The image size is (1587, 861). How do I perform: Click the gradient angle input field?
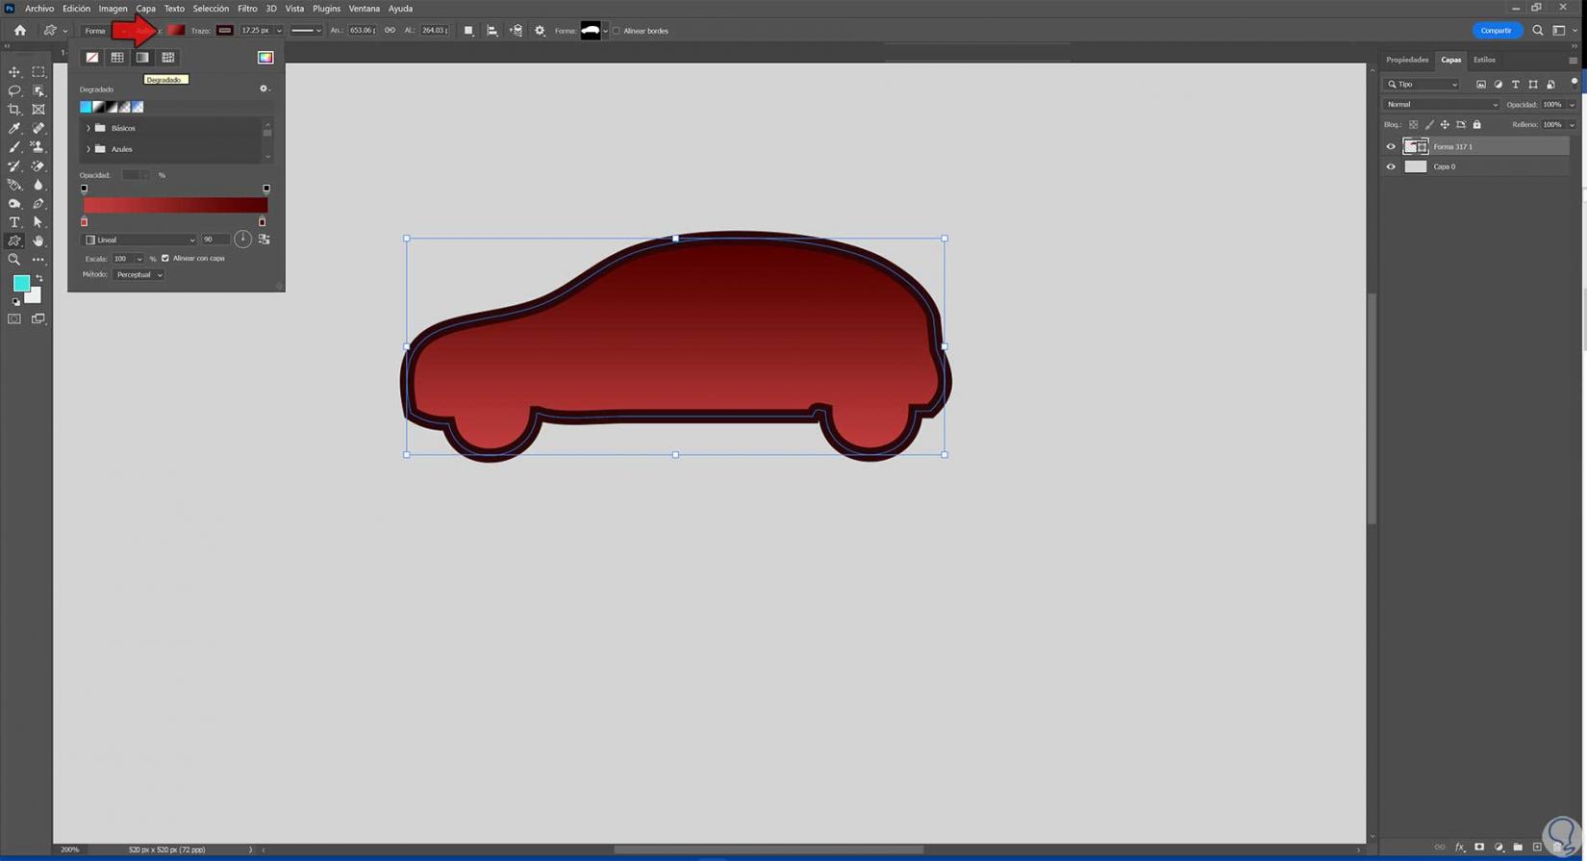pos(213,240)
